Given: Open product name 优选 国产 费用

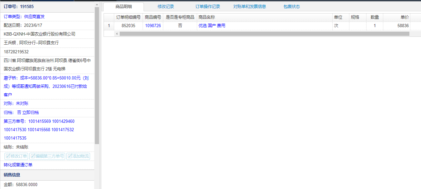Looking at the screenshot, I should (212, 26).
